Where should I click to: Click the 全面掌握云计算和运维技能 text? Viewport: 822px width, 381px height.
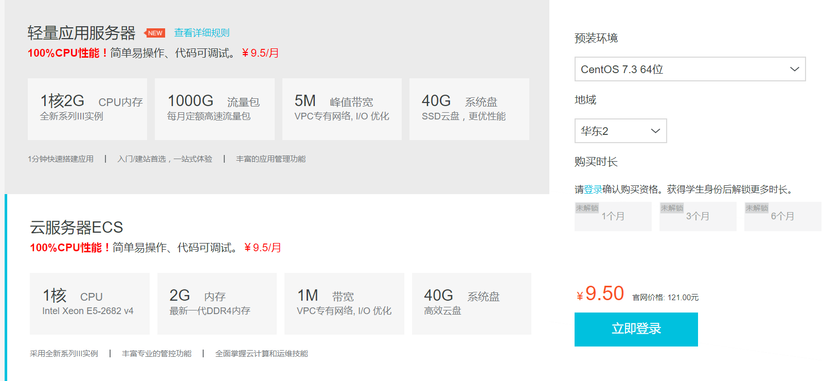261,354
